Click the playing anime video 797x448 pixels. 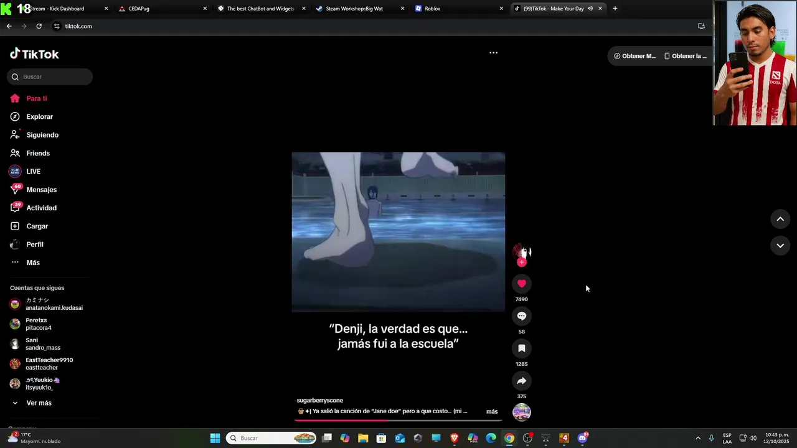398,231
